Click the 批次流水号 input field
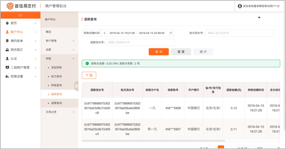 click(239, 33)
